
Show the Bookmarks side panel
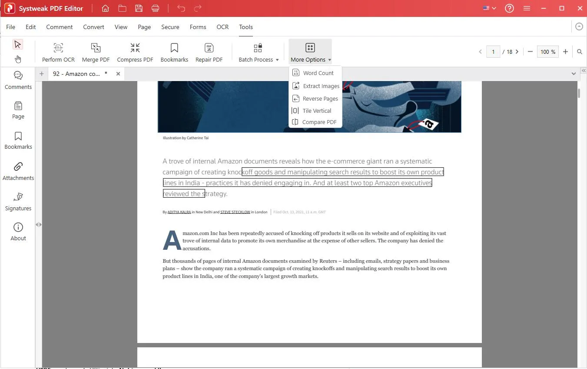point(18,140)
